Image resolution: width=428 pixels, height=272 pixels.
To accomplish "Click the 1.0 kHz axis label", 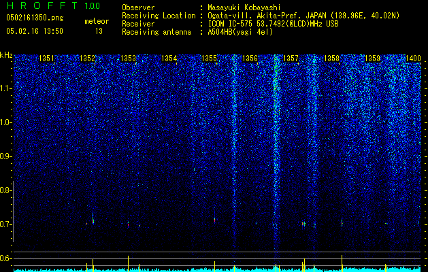I will pos(5,122).
